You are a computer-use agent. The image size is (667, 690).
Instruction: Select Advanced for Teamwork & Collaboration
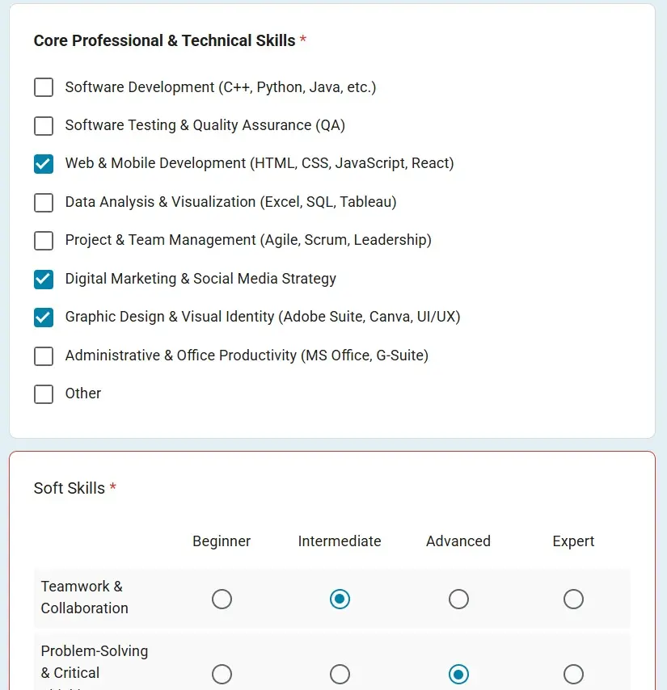click(458, 600)
